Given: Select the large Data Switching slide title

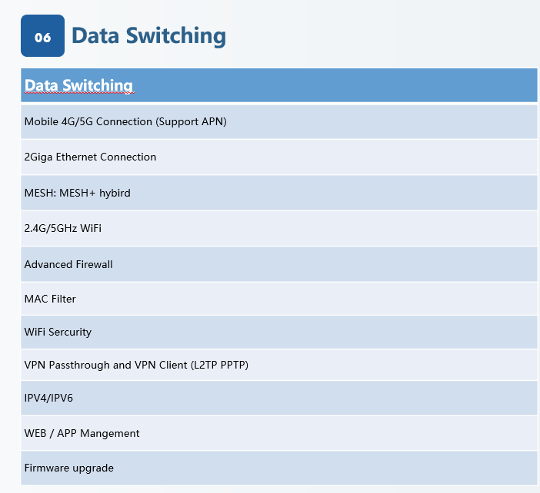Looking at the screenshot, I should coord(148,36).
